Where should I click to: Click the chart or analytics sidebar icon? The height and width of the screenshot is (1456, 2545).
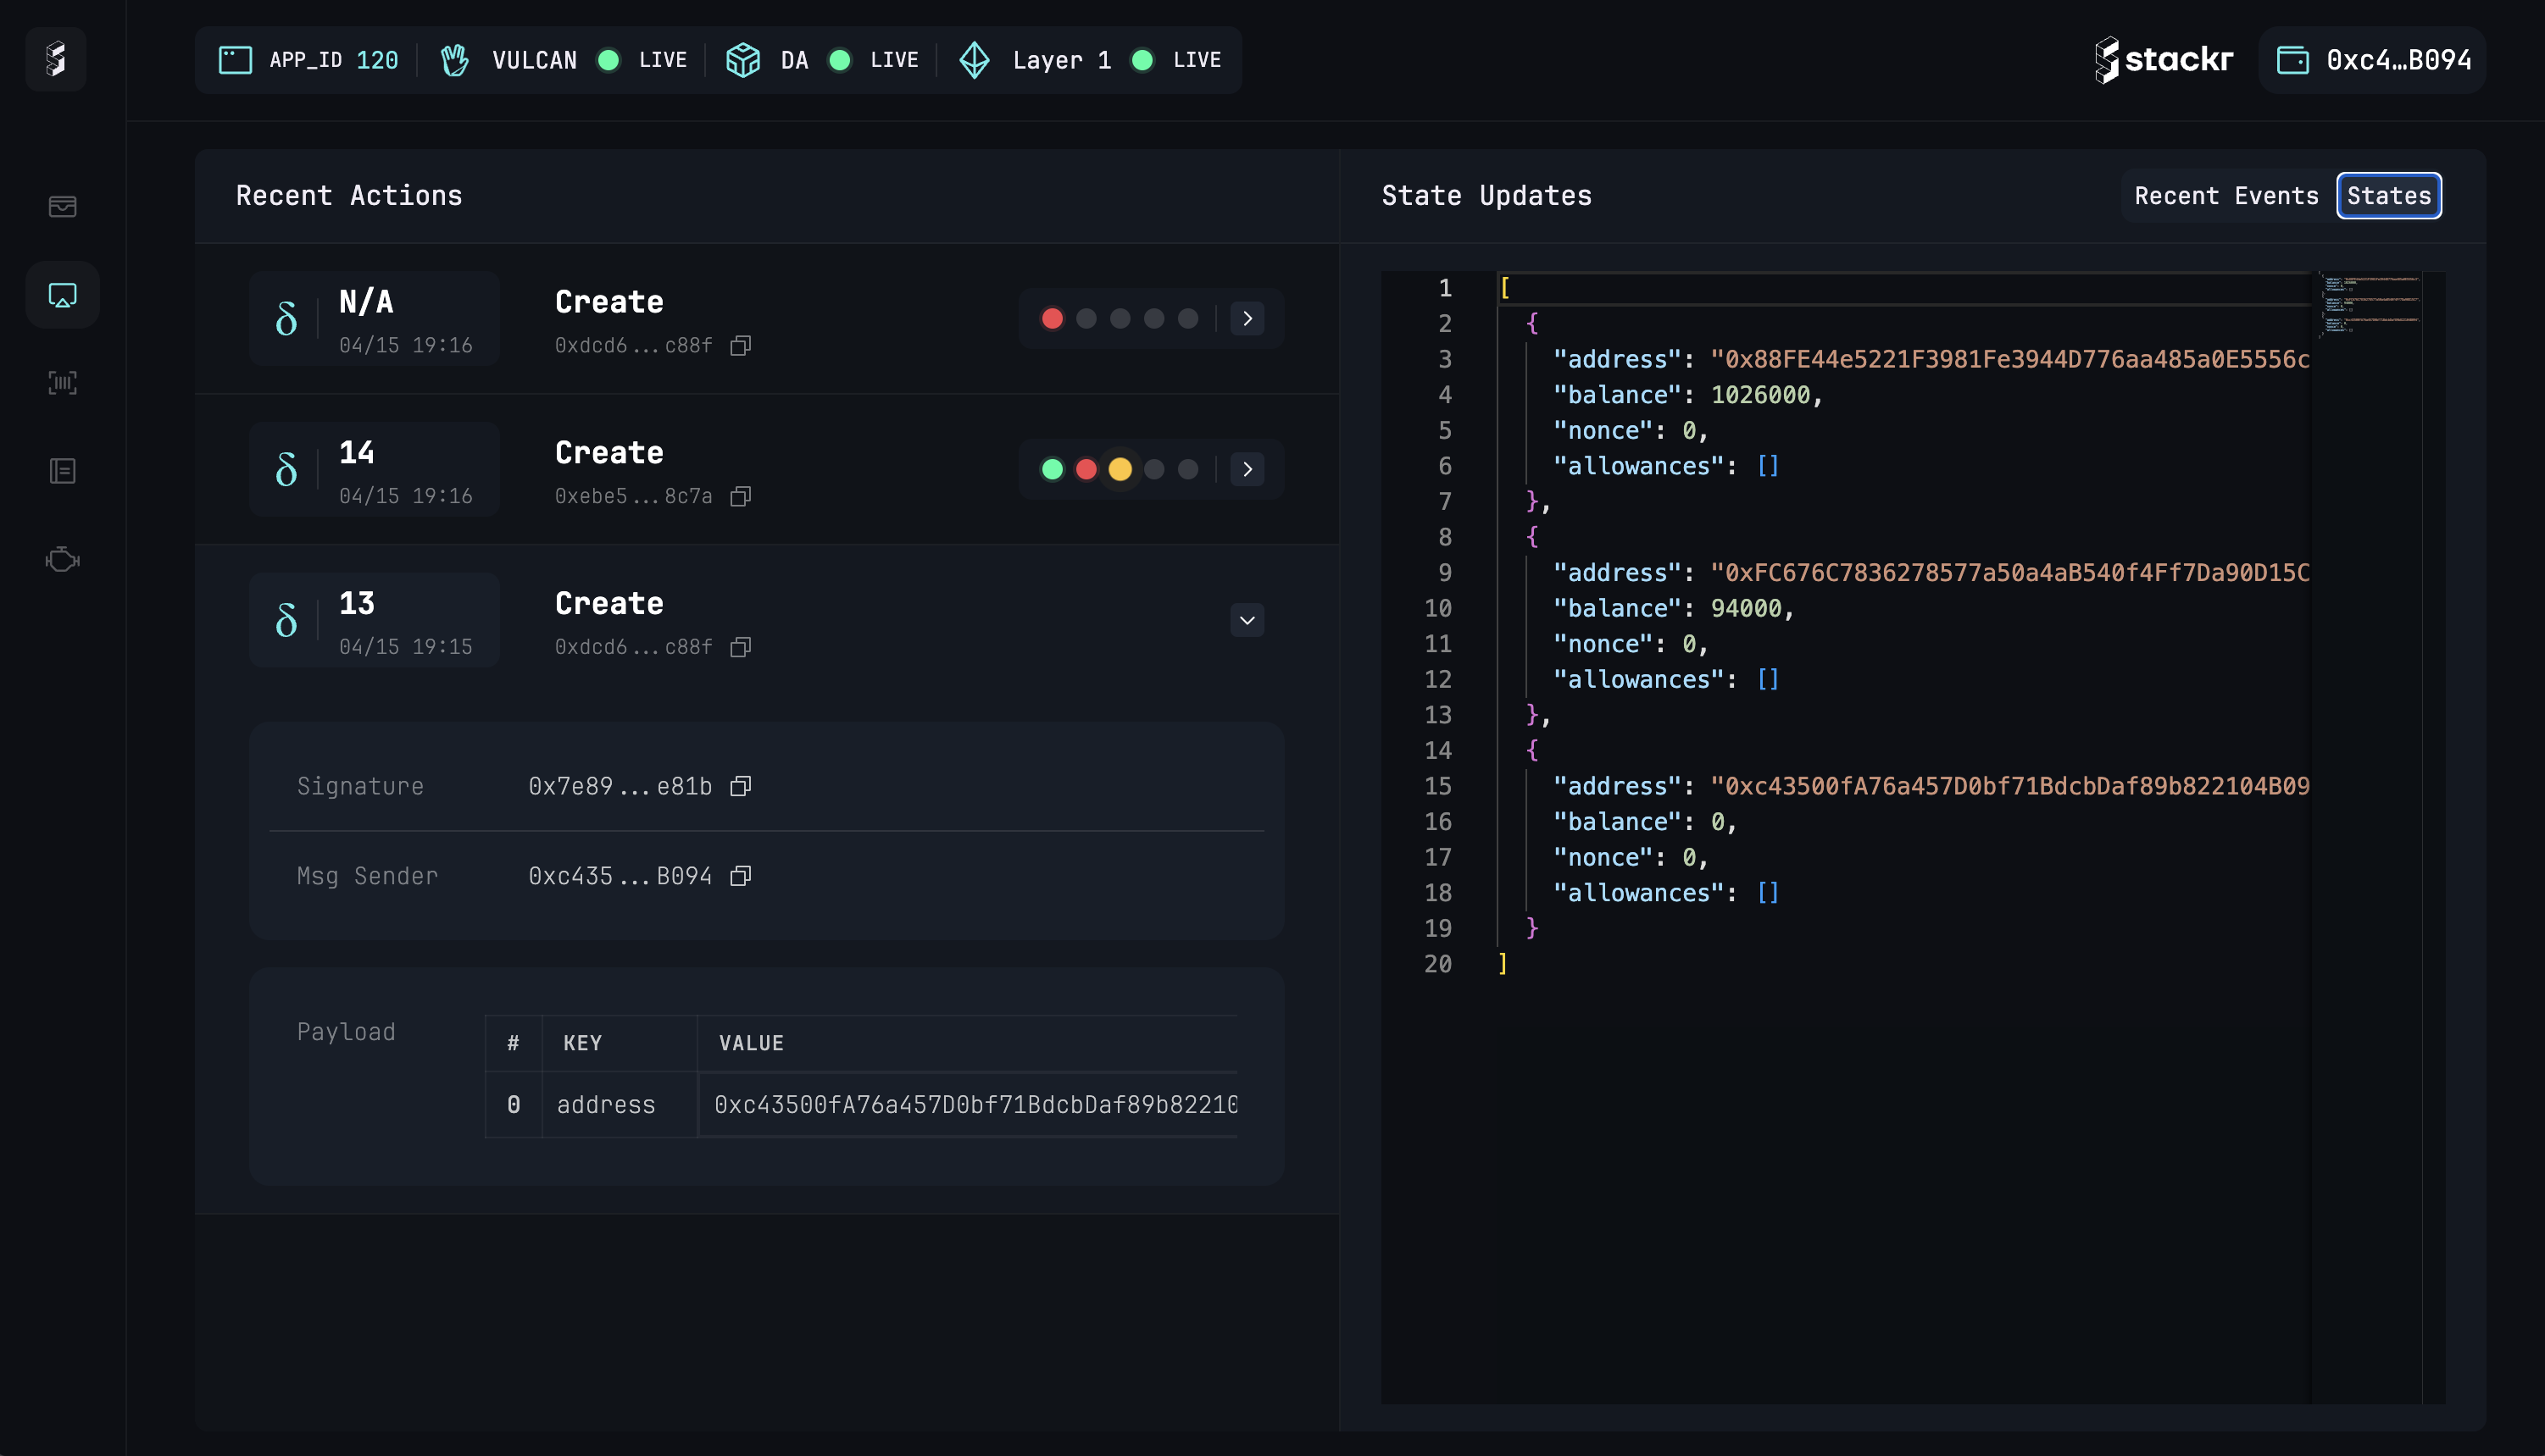pos(61,383)
